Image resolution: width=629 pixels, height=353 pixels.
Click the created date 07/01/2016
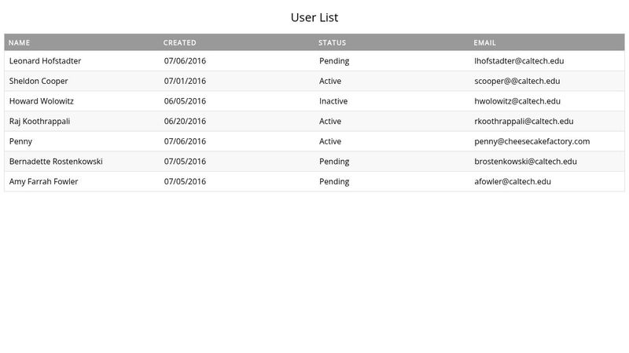(185, 81)
